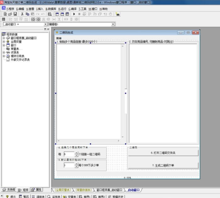Open the 编译 menu
Image resolution: width=220 pixels, height=198 pixels.
[x=72, y=9]
